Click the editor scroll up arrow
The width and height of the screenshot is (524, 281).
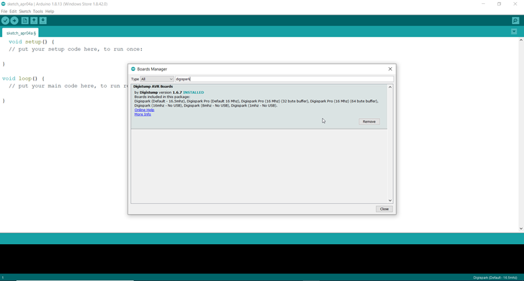point(521,40)
